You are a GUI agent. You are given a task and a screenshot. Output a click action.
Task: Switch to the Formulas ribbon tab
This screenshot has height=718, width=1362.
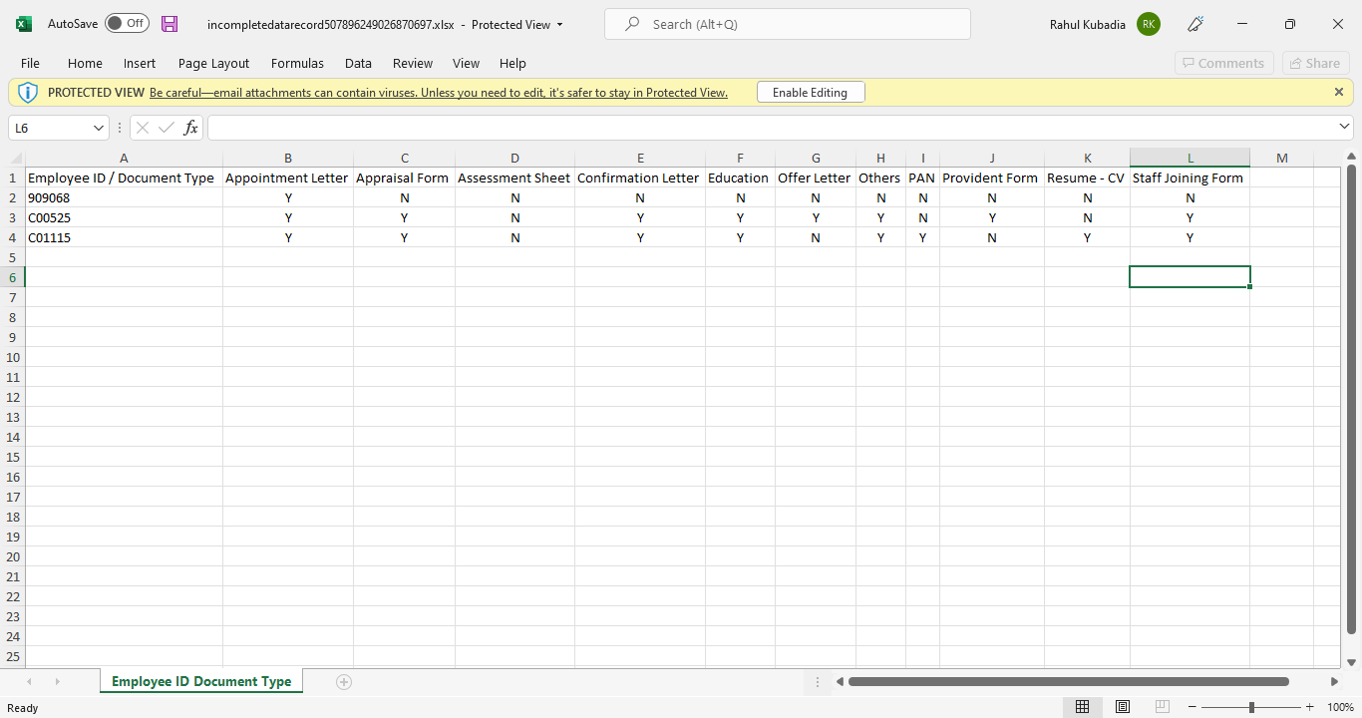(x=297, y=63)
